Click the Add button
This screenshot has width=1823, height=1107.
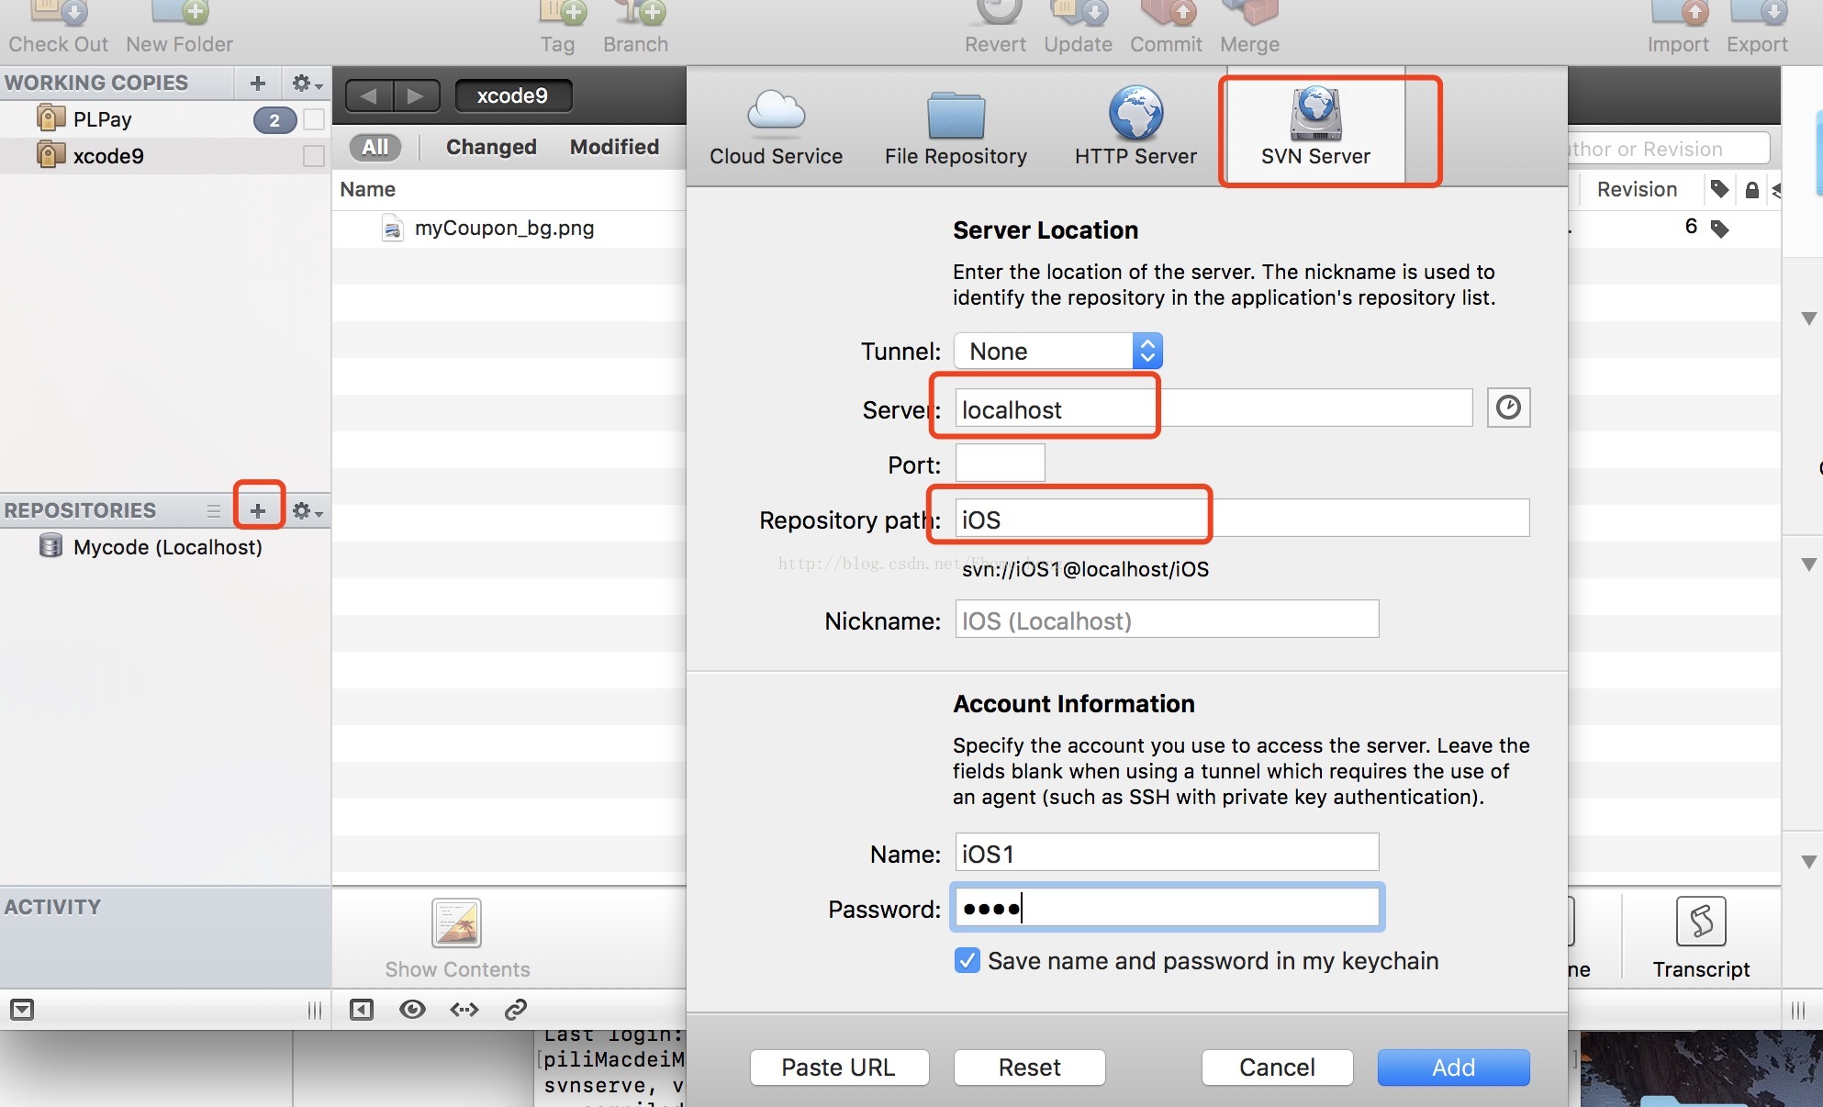1453,1068
